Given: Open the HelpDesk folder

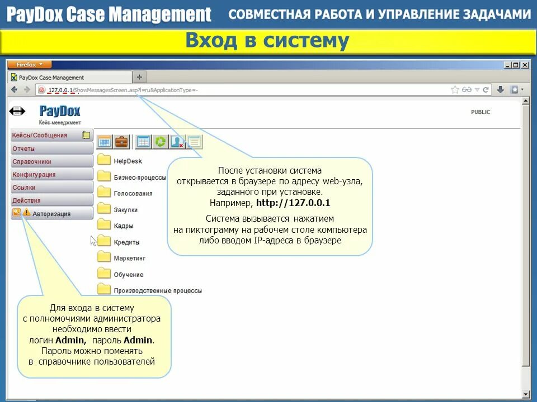Looking at the screenshot, I should [x=120, y=160].
